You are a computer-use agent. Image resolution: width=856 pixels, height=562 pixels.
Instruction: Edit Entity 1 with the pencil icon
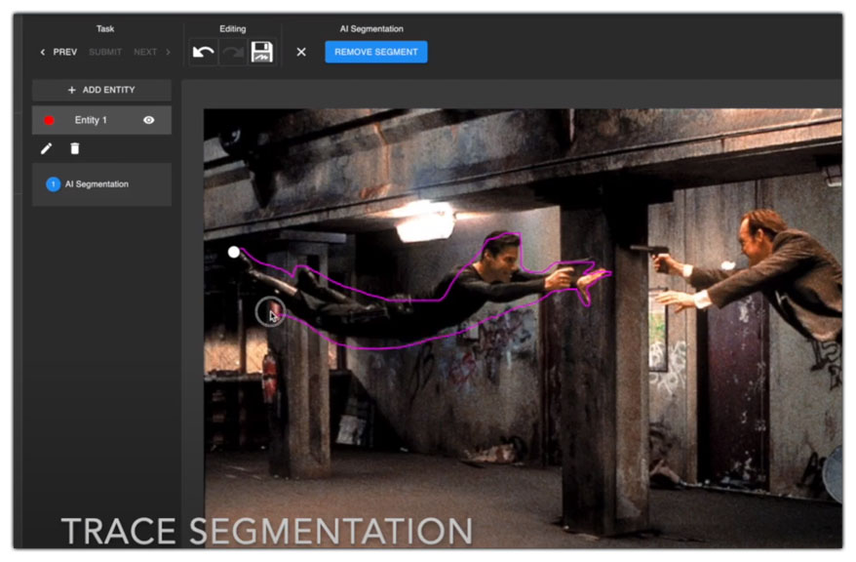pos(47,148)
